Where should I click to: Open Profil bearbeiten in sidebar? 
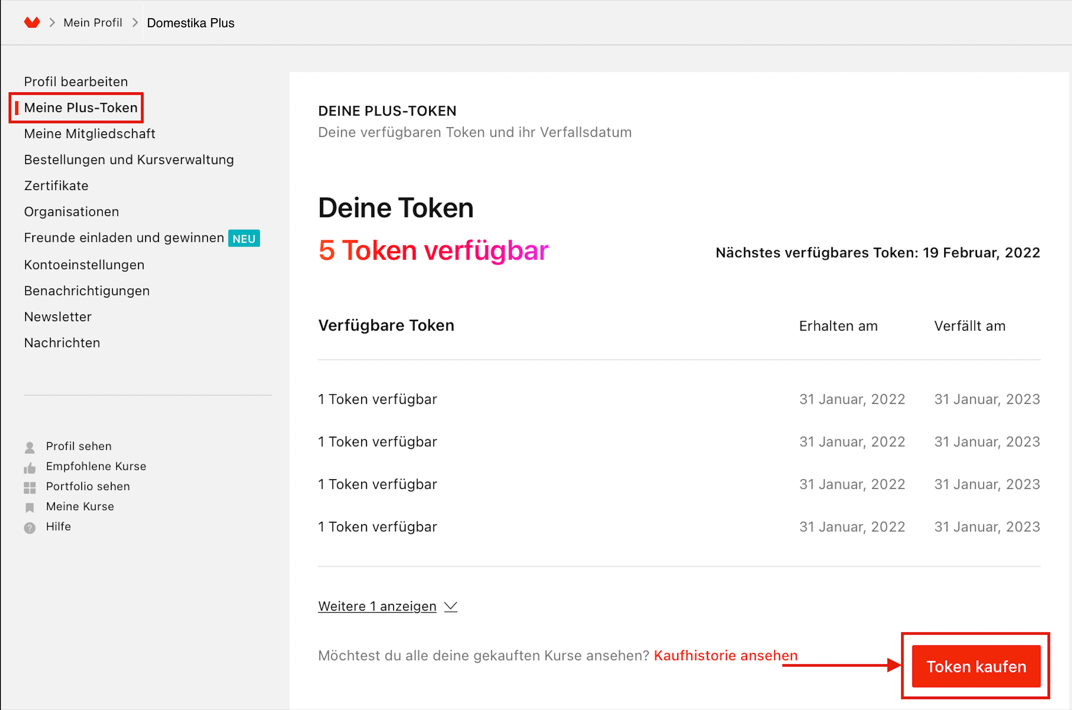pyautogui.click(x=76, y=82)
